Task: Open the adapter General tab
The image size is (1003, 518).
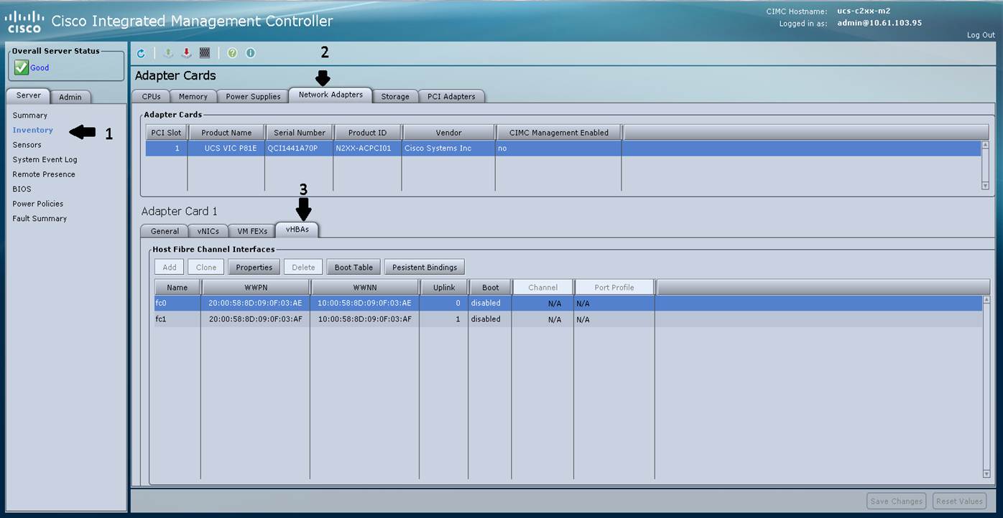Action: pos(165,231)
